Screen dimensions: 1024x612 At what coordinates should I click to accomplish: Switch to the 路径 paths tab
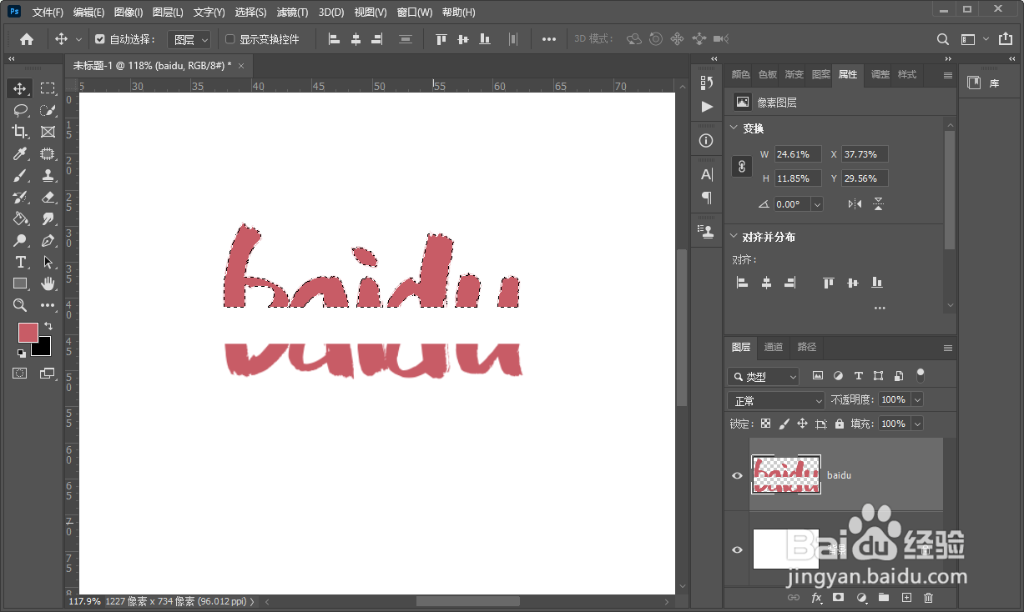(807, 347)
